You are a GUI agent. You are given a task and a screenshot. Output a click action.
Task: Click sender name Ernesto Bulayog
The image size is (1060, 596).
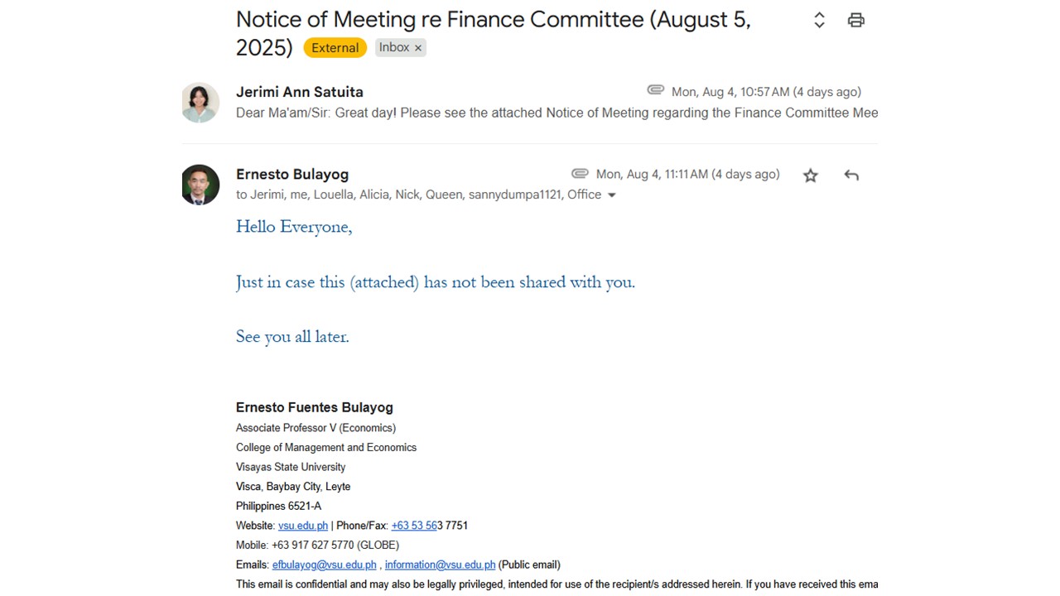click(x=291, y=175)
